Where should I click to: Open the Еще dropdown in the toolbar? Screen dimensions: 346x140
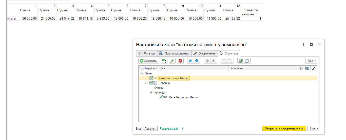[311, 61]
